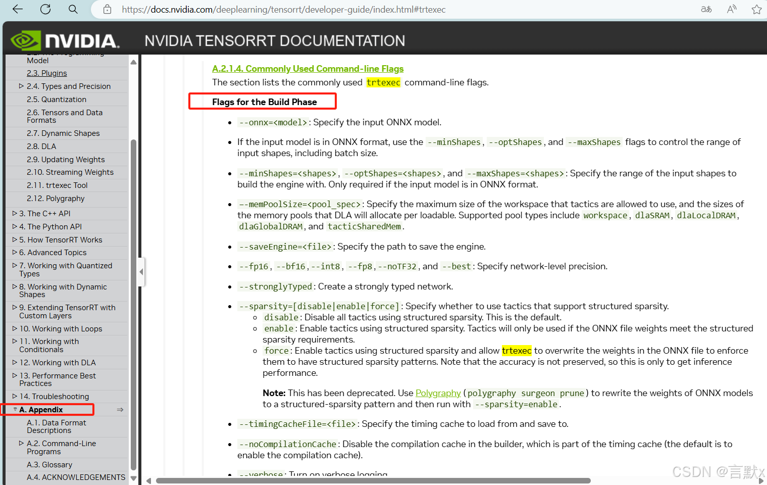
Task: Expand 2.4. Types and Precision
Action: tap(21, 86)
